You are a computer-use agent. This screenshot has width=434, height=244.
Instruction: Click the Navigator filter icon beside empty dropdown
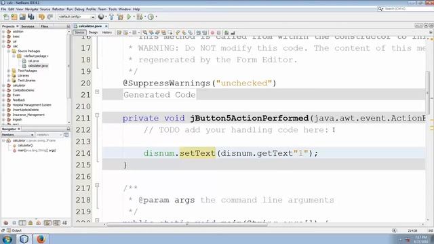coord(66,135)
